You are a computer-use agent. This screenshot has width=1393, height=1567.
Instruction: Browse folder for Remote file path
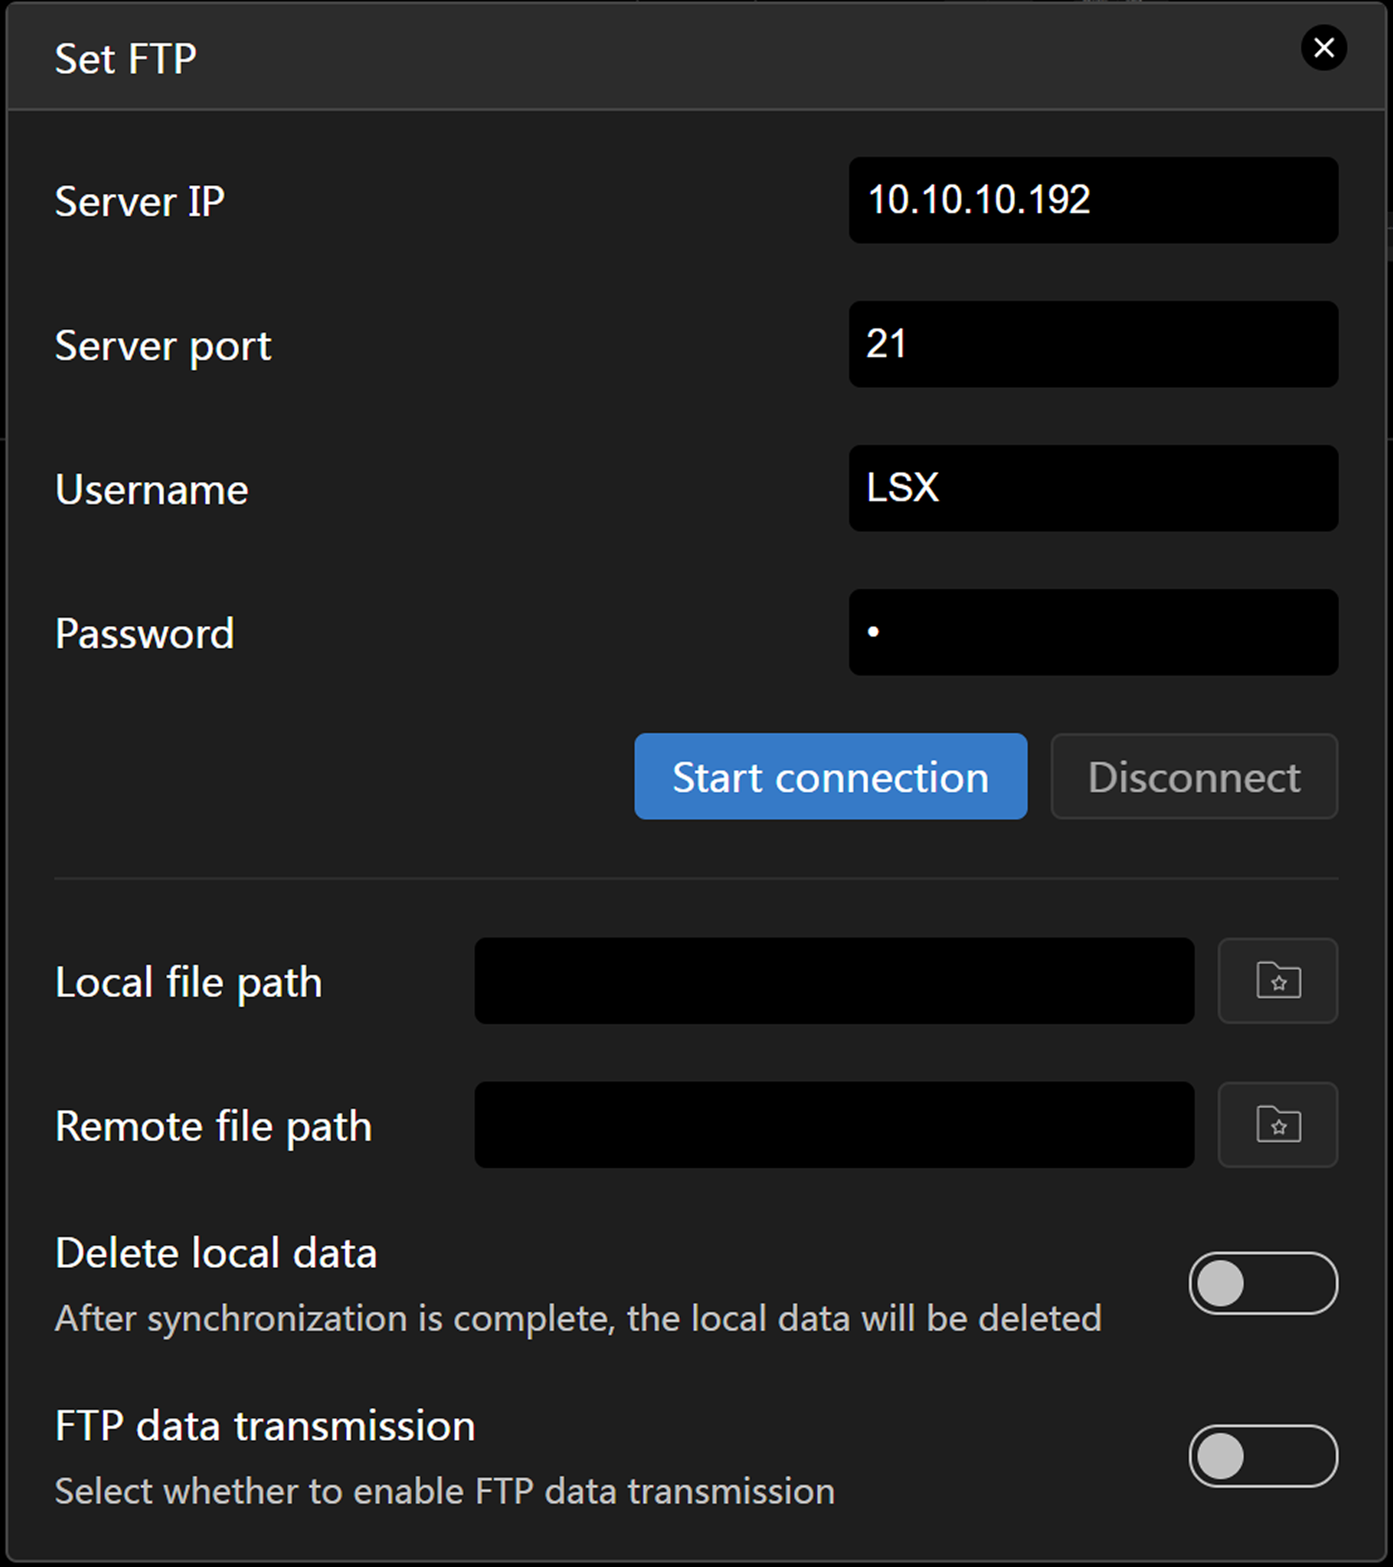pos(1277,1125)
